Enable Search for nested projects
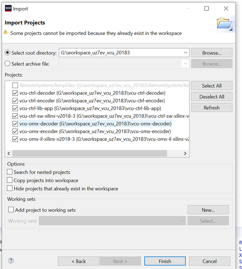 pos(10,172)
